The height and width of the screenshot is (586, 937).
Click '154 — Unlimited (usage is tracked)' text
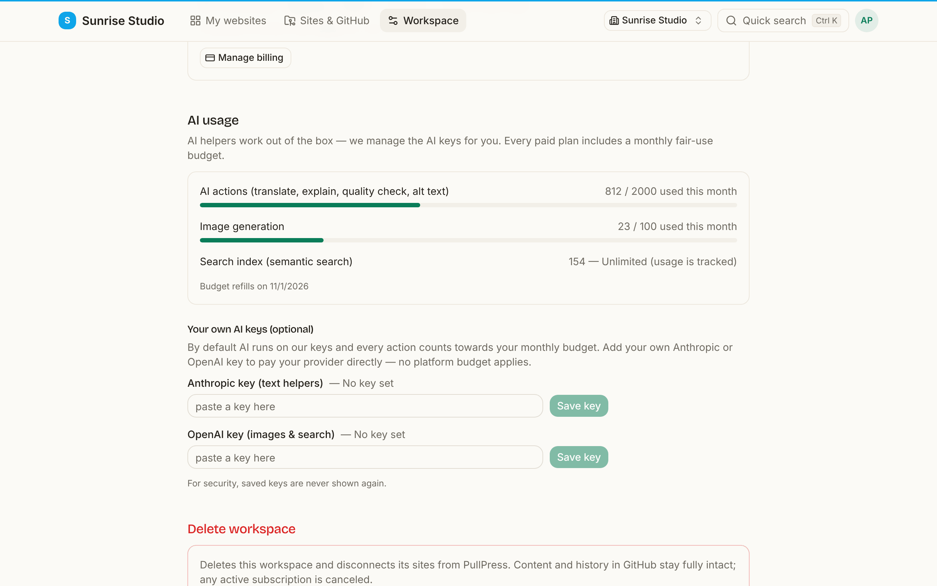[x=652, y=262]
